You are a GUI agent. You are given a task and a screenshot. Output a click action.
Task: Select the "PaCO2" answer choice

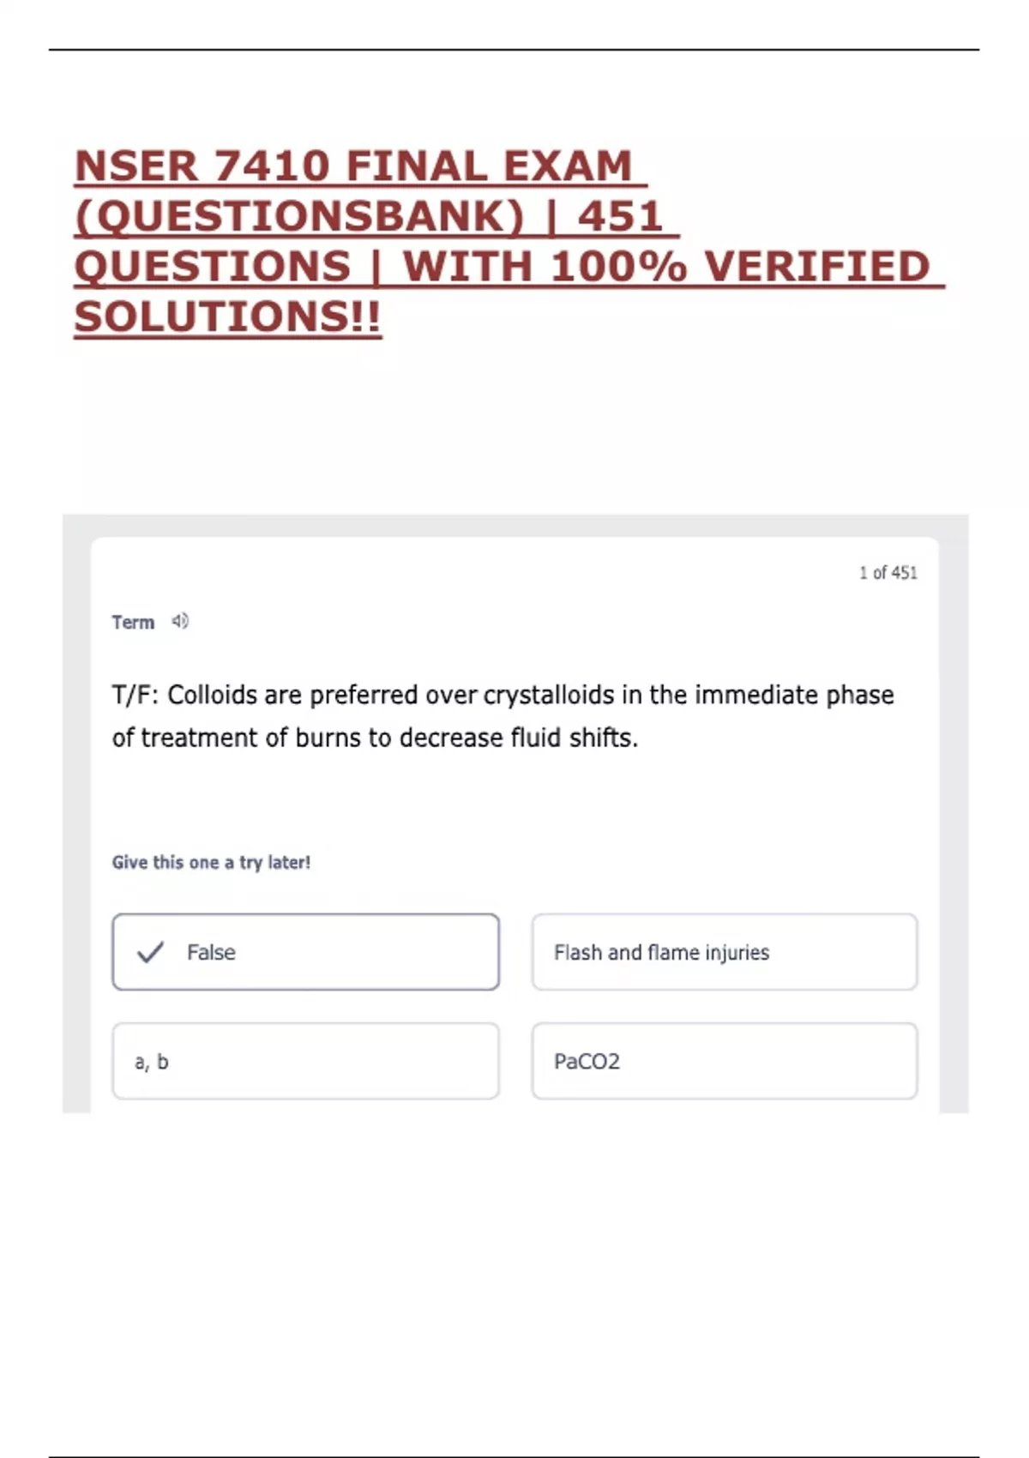724,1061
